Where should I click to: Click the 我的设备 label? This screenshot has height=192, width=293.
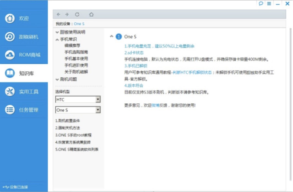click(63, 24)
